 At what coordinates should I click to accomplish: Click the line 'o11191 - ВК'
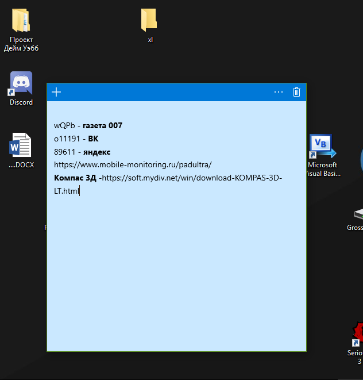point(76,139)
